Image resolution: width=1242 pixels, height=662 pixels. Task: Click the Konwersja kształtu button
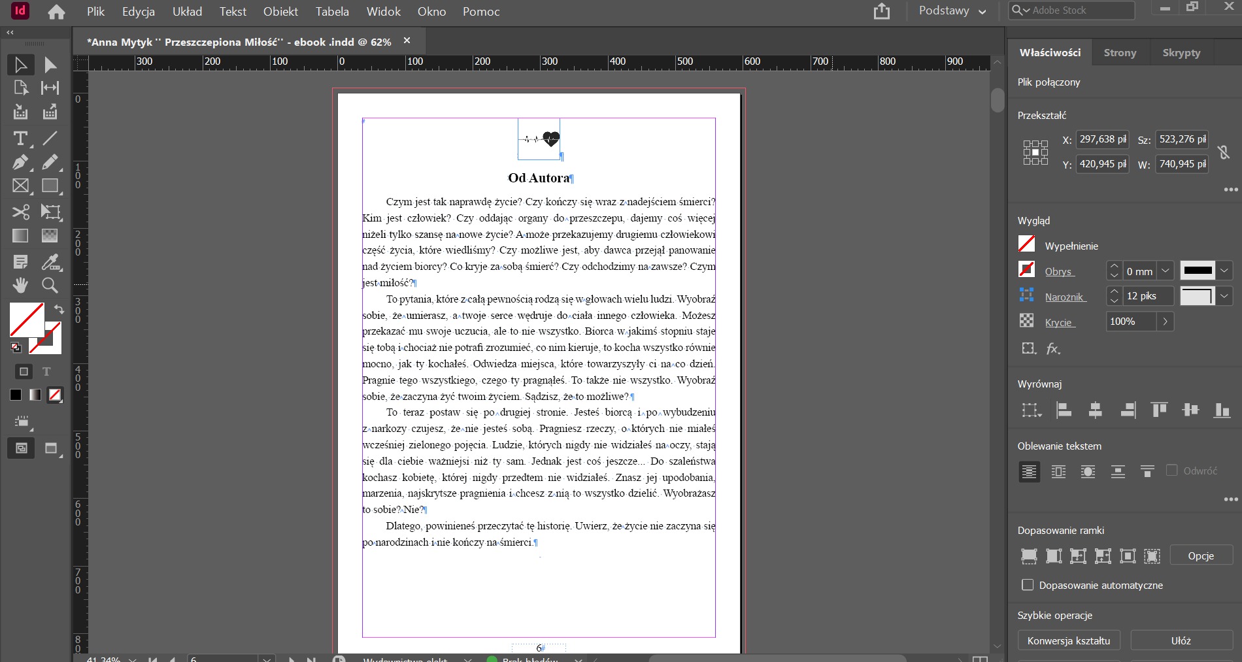1068,640
